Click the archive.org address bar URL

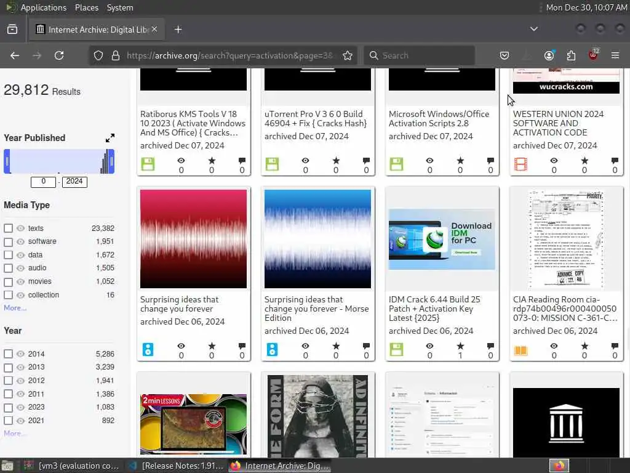point(229,55)
